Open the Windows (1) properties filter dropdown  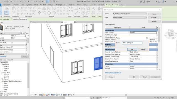[10, 33]
